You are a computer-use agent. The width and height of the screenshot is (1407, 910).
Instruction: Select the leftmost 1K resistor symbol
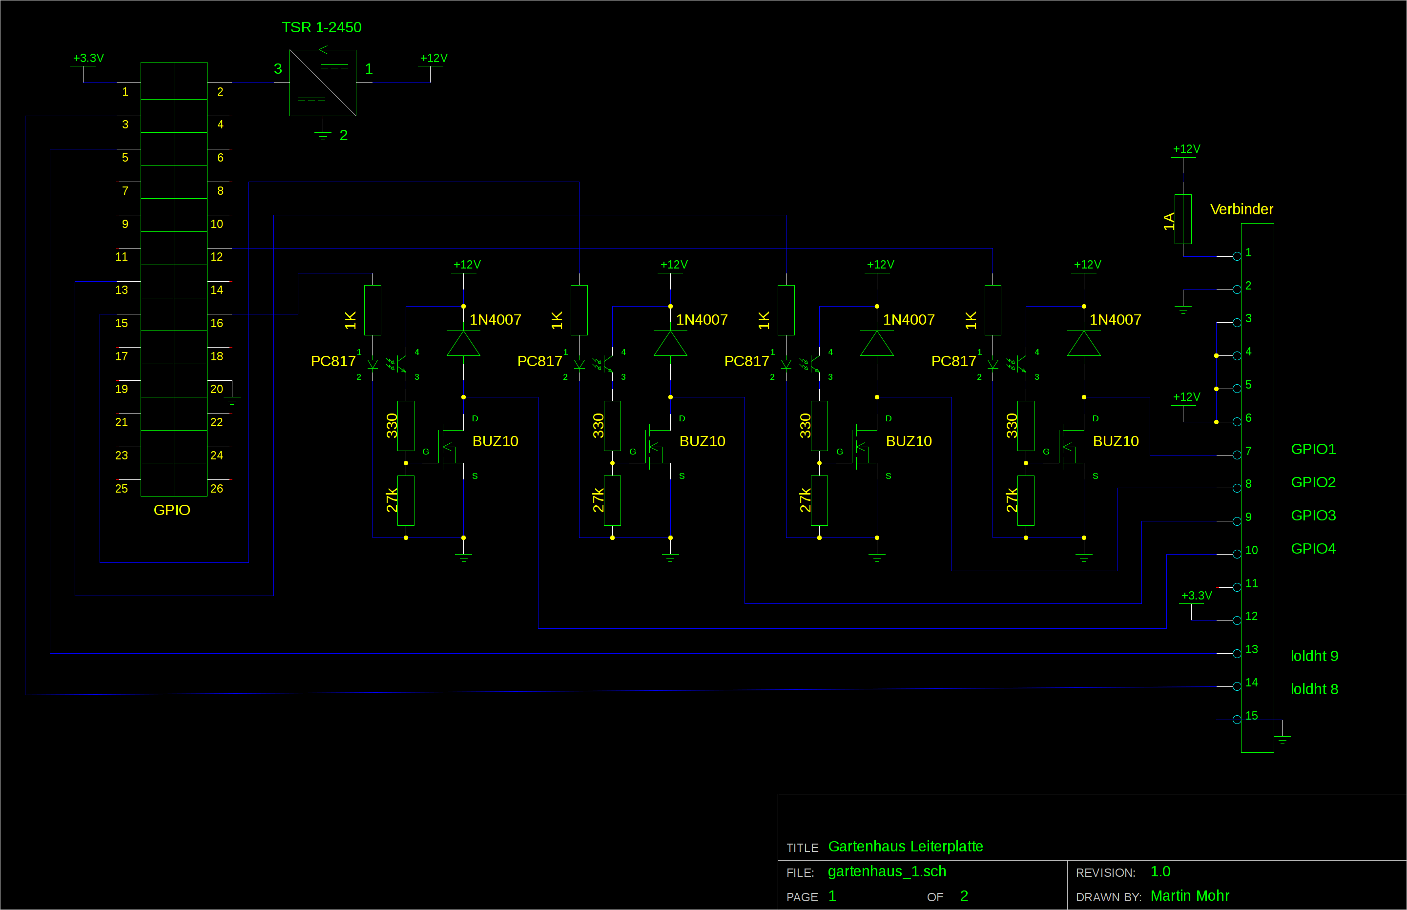click(372, 310)
